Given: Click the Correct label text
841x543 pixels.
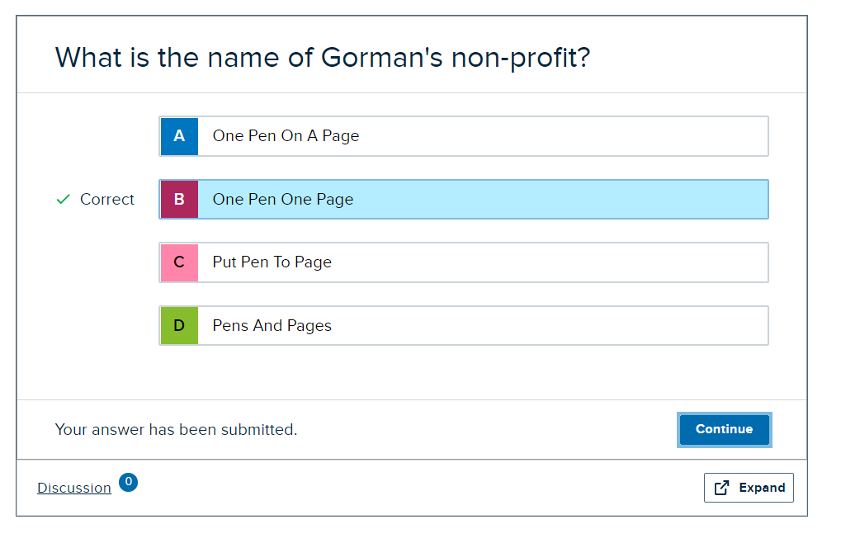Looking at the screenshot, I should [107, 200].
